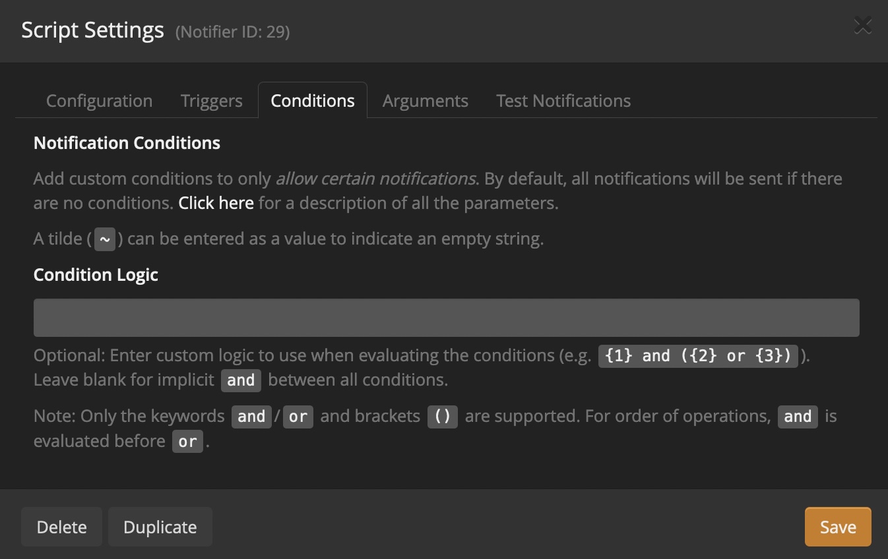Click the implicit 'and' badge
Viewport: 888px width, 559px height.
(x=241, y=380)
